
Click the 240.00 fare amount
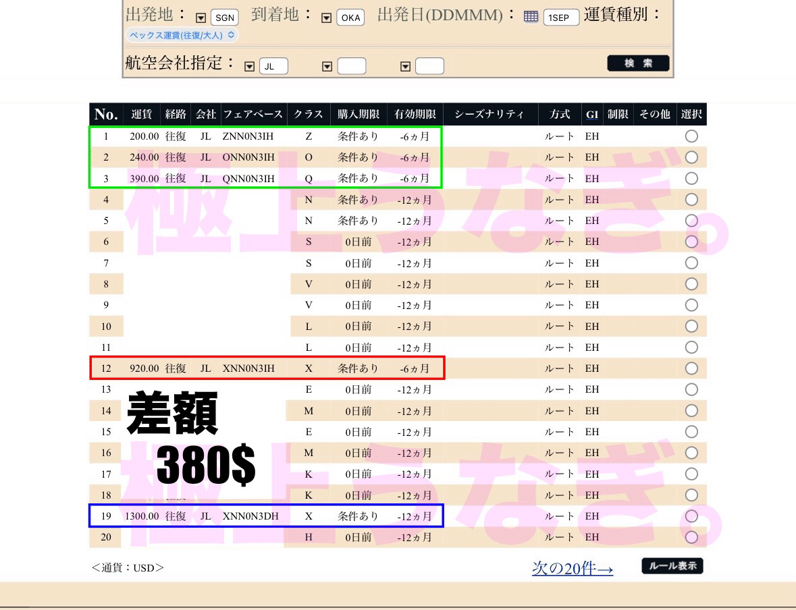coord(144,157)
